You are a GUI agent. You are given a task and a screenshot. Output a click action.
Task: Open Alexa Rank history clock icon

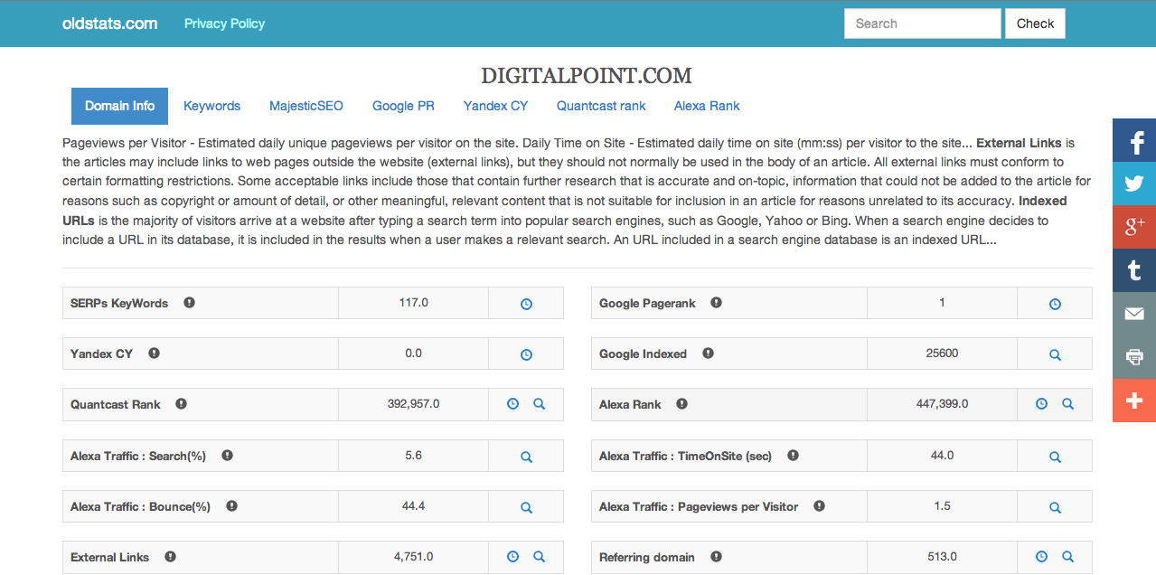tap(1041, 404)
